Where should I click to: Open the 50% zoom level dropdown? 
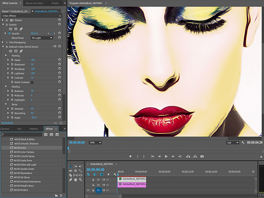[96, 143]
